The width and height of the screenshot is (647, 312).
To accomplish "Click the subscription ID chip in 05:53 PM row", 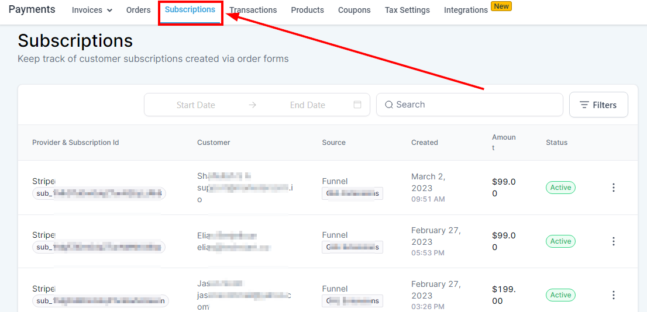I will point(99,247).
